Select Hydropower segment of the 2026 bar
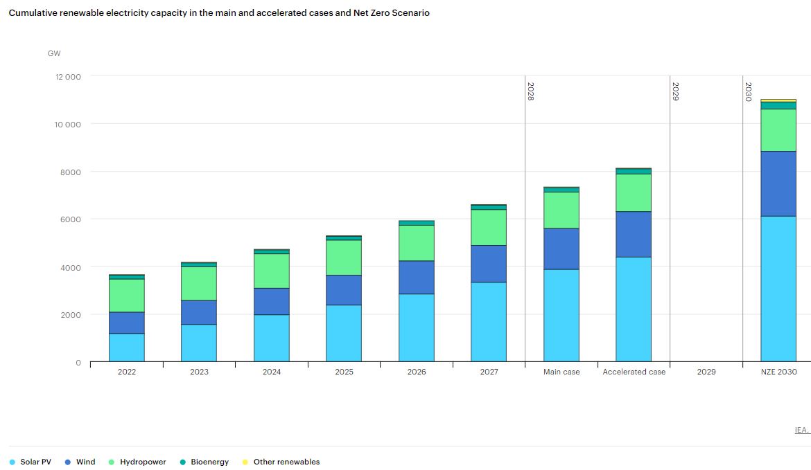The width and height of the screenshot is (811, 470). [417, 242]
